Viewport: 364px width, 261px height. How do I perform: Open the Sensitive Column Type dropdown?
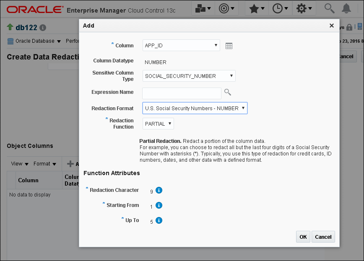pyautogui.click(x=189, y=76)
